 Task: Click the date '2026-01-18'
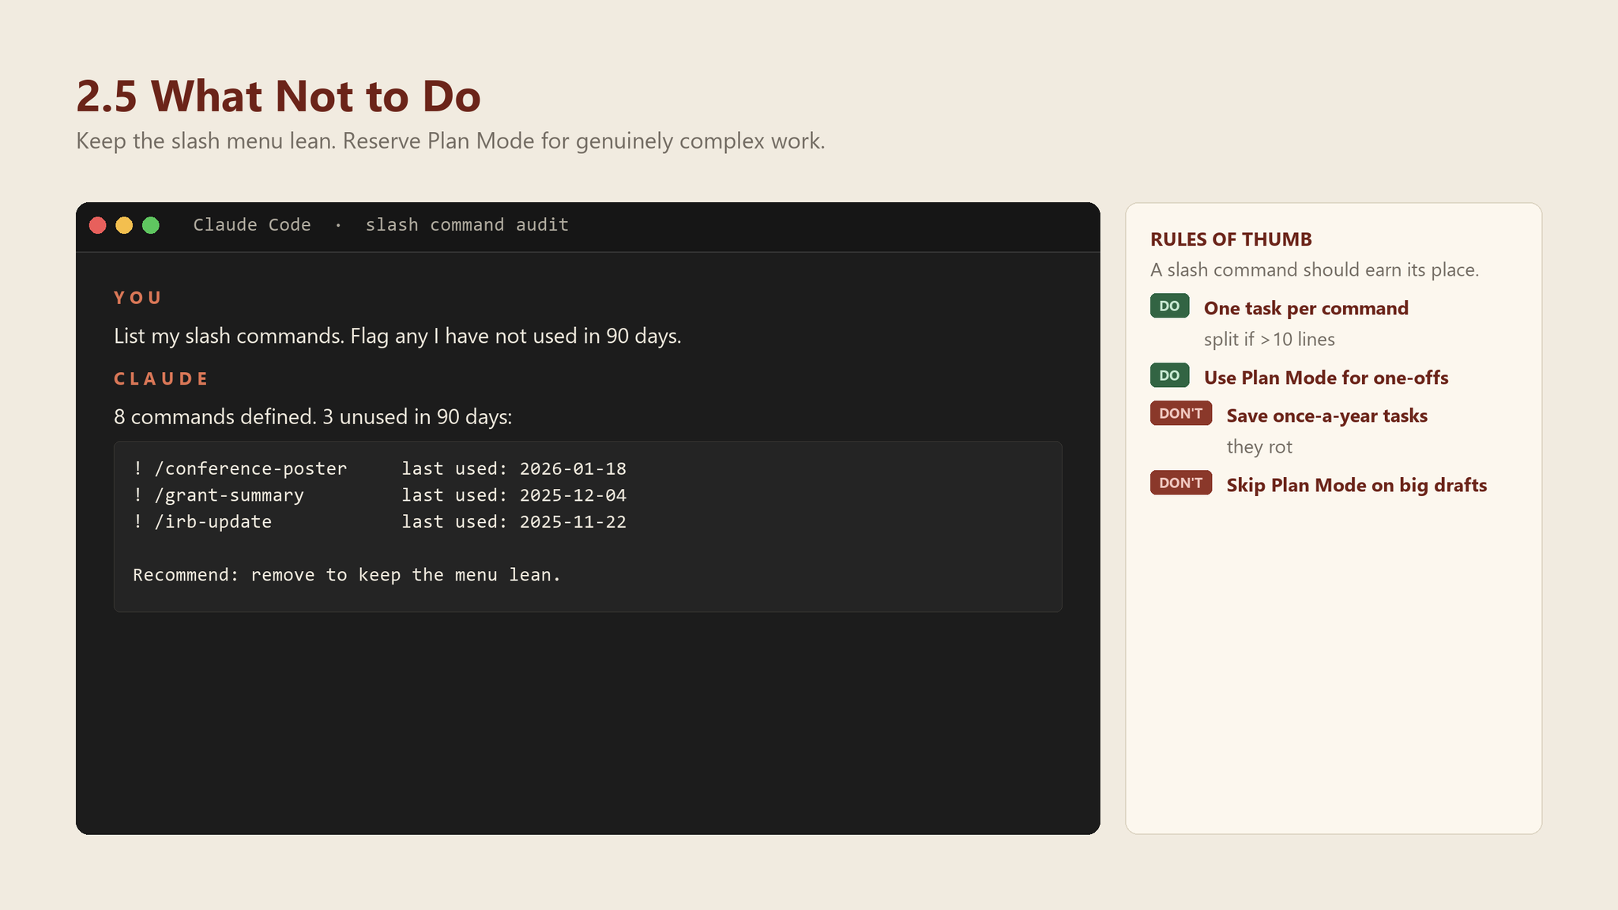(x=573, y=469)
